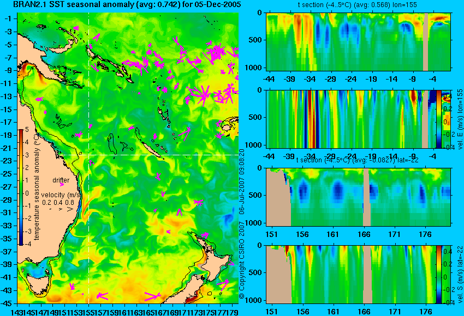Click the '-1' latitude tick on the main map
464x316 pixels.
pyautogui.click(x=9, y=19)
